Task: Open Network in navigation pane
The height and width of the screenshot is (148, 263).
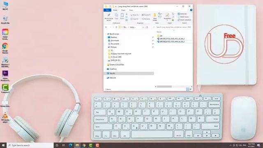Action: [x=111, y=78]
